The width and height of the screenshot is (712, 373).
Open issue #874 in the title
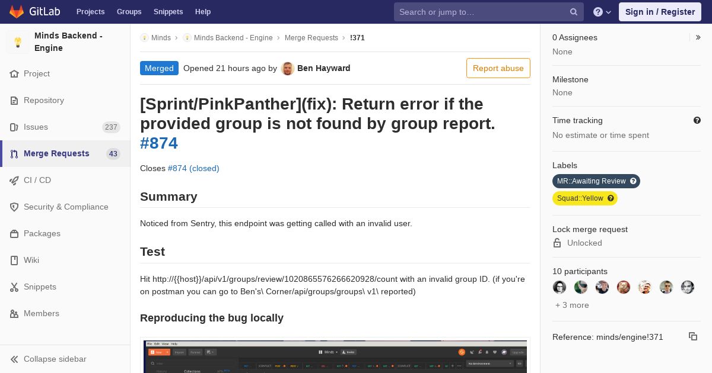pyautogui.click(x=159, y=143)
